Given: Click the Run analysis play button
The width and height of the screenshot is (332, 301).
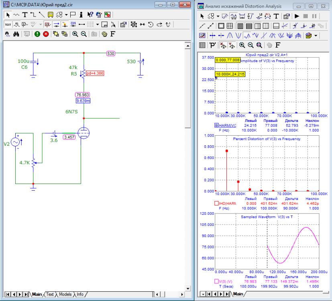Looking at the screenshot, I should pos(297,16).
